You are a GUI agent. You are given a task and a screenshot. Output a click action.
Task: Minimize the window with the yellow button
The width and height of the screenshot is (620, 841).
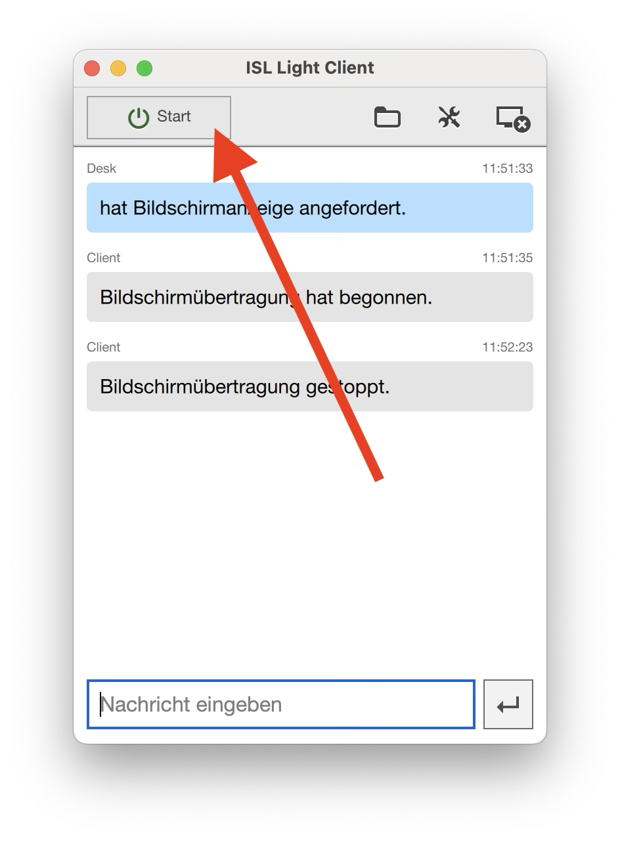[x=118, y=68]
